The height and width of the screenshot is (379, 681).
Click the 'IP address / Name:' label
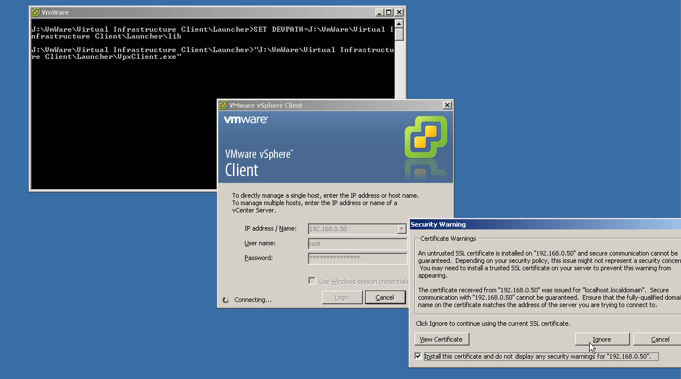[270, 229]
